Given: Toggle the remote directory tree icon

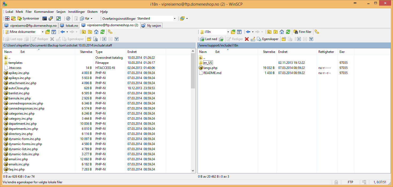Looking at the screenshot, I should coord(317,32).
